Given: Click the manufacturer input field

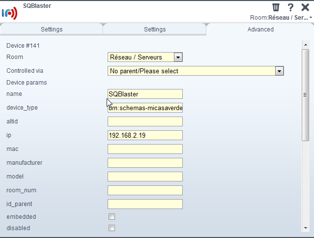Looking at the screenshot, I should pos(145,163).
